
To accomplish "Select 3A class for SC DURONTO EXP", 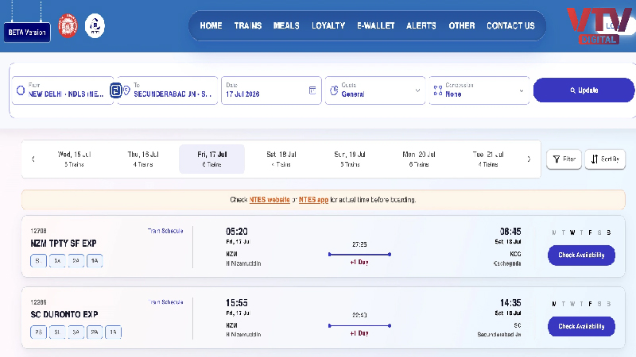I will pos(76,332).
